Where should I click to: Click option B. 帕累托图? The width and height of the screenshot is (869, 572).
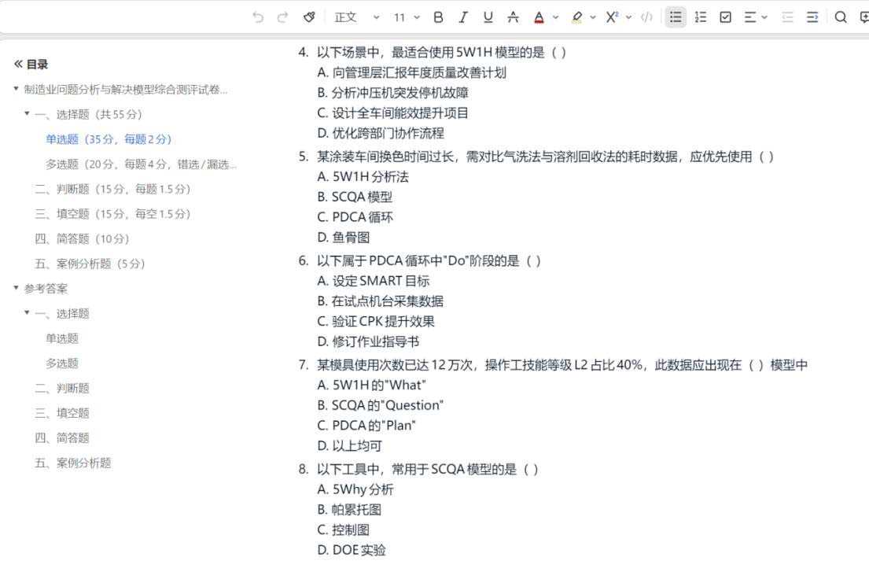(349, 510)
